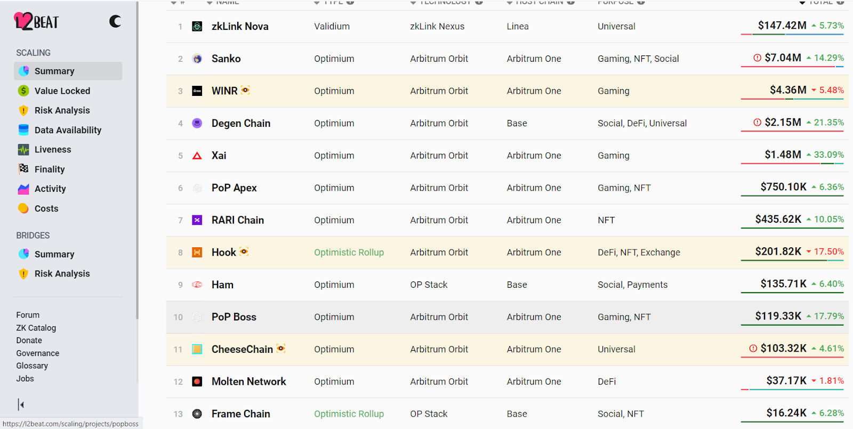Click Ham's OP Stack technology cell
Viewport: 853px width, 429px height.
click(429, 285)
